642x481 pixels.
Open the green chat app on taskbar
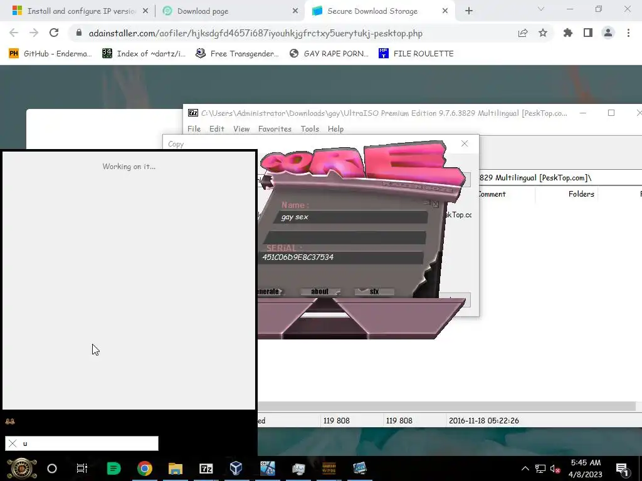[113, 468]
